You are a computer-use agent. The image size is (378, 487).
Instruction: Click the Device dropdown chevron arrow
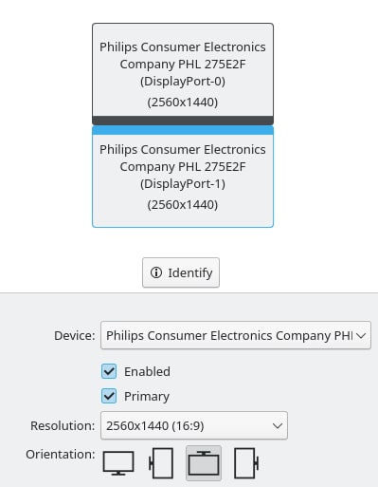(x=361, y=335)
